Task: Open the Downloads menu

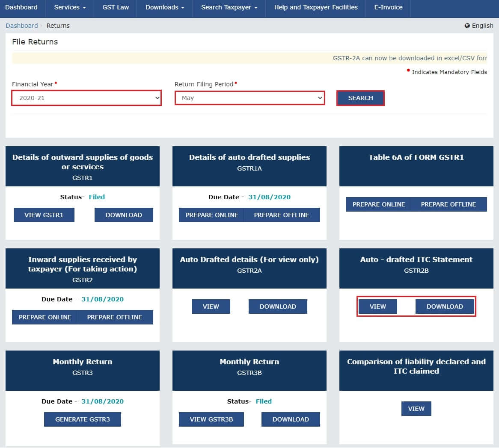Action: point(164,7)
